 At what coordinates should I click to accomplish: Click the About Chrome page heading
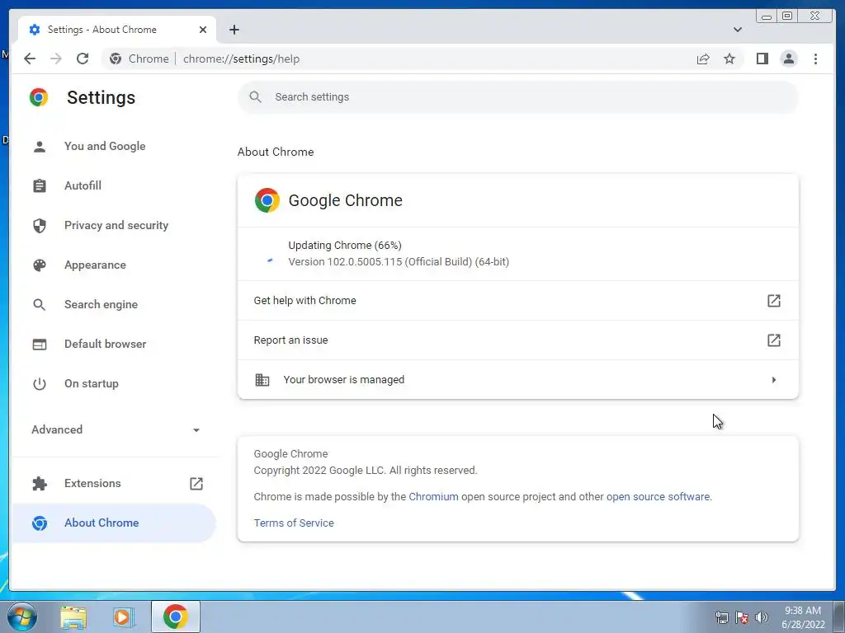(276, 152)
